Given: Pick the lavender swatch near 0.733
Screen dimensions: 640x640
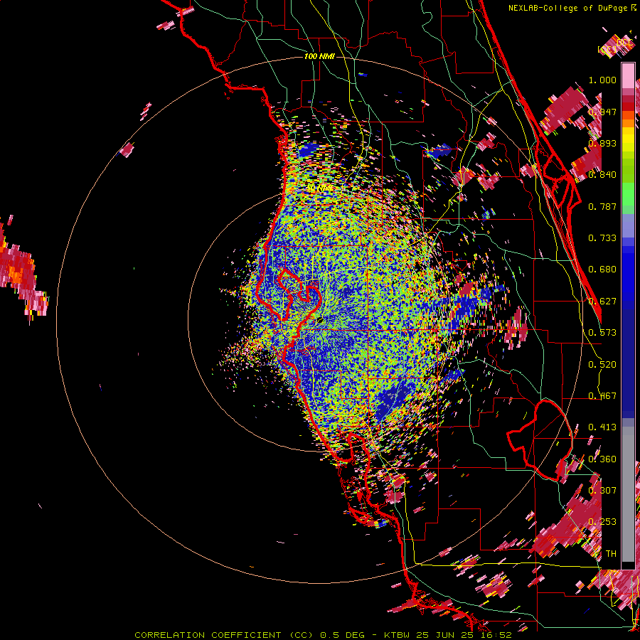Looking at the screenshot, I should pos(628,225).
